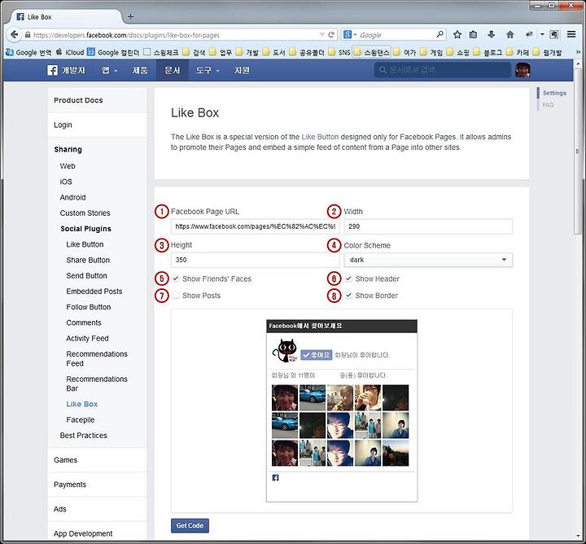Bookmark this page with the star icon
The height and width of the screenshot is (544, 586).
457,35
